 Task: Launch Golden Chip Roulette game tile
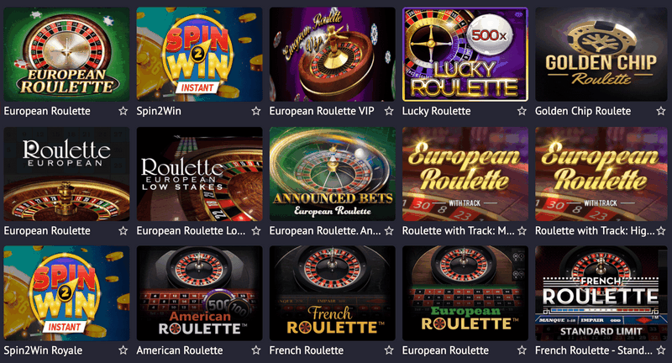coord(601,54)
